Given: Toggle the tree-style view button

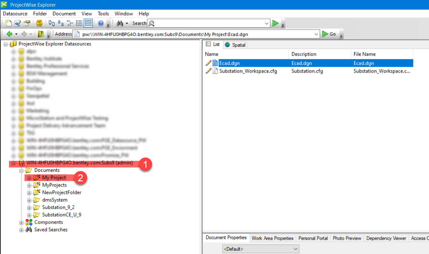Looking at the screenshot, I should coord(70,23).
